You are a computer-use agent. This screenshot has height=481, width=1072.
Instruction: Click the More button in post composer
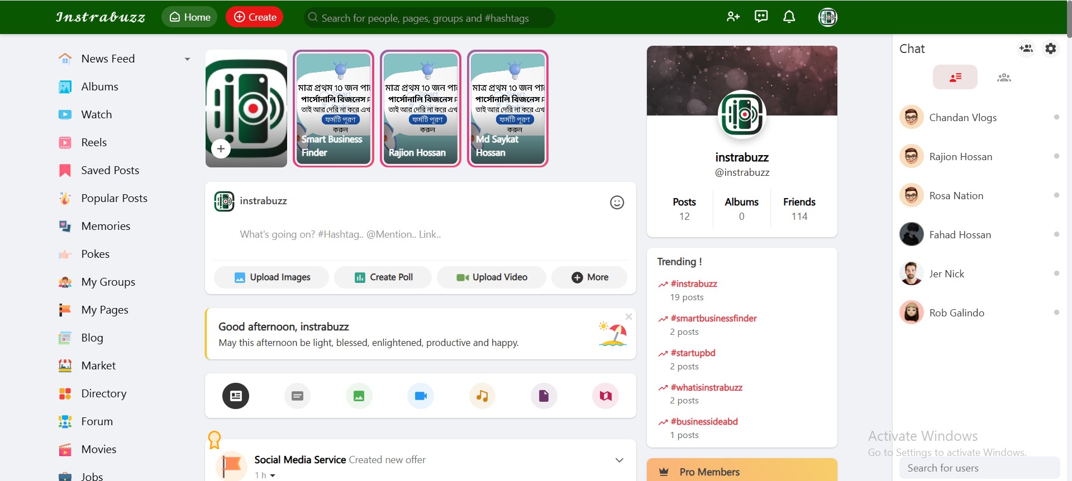(x=589, y=277)
